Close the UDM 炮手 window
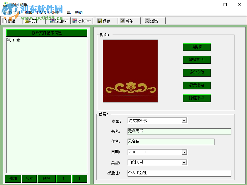 tap(239, 5)
